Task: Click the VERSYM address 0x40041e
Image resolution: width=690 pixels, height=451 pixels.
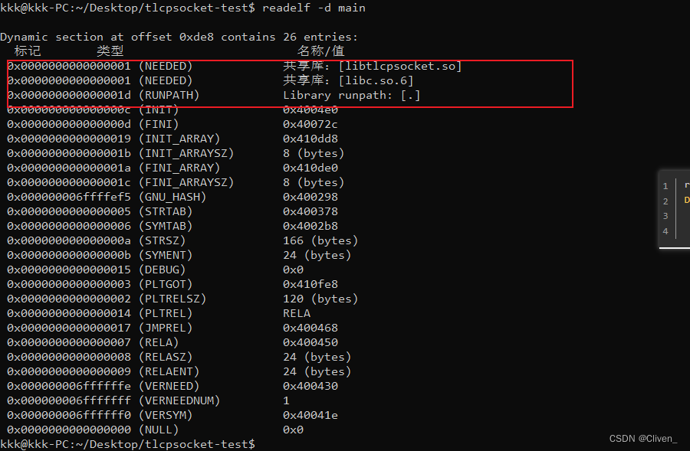Action: (310, 415)
